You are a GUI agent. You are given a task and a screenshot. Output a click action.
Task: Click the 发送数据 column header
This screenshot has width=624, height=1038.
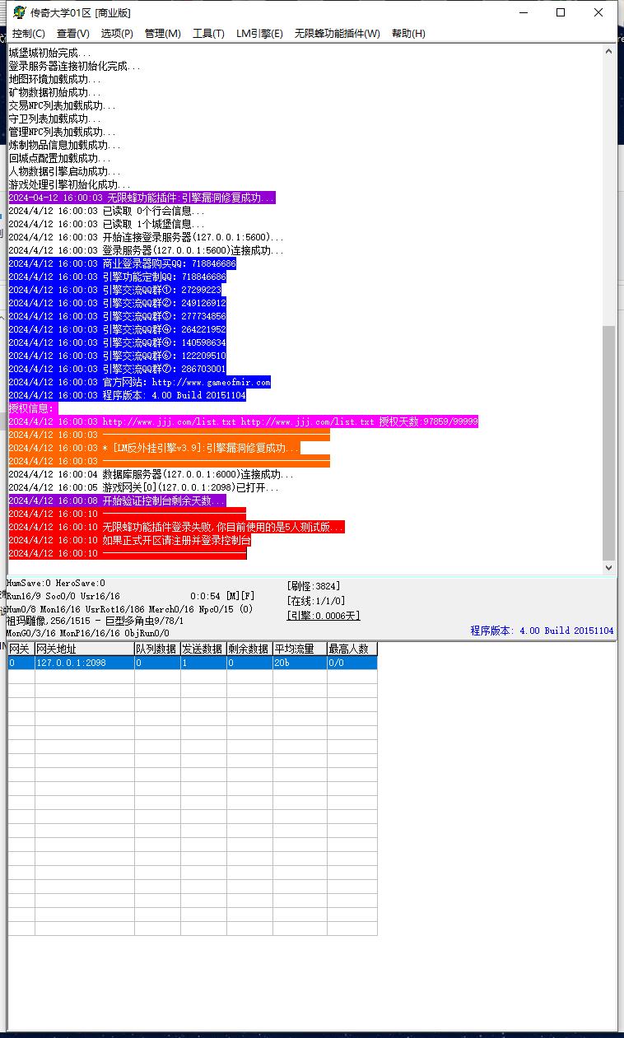pyautogui.click(x=203, y=649)
